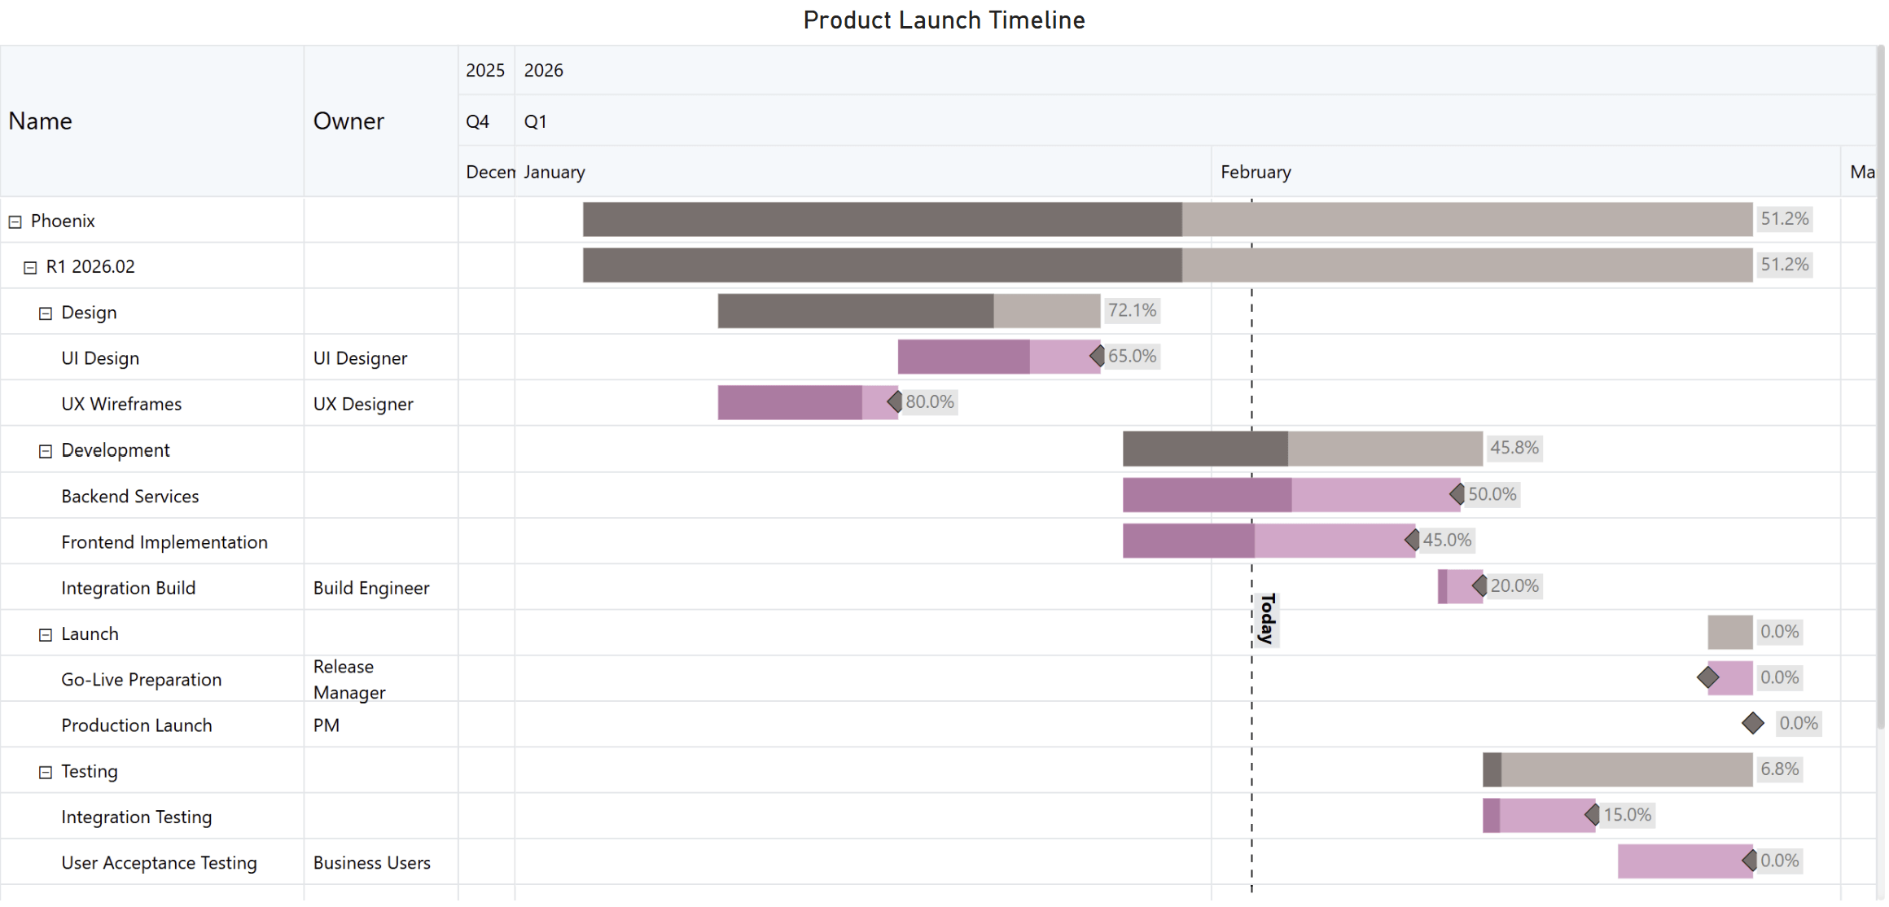Click the Integration Testing end diamond marker
This screenshot has width=1889, height=907.
coord(1592,814)
